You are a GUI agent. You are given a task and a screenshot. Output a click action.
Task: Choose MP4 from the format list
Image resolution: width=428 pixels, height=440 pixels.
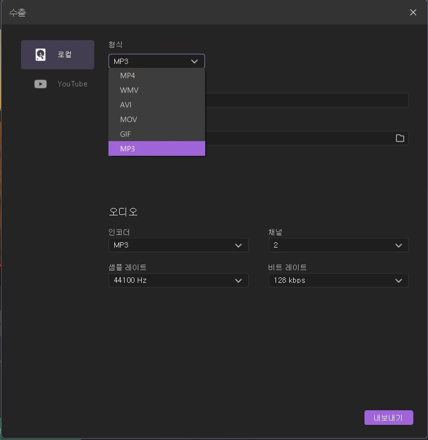pos(157,76)
